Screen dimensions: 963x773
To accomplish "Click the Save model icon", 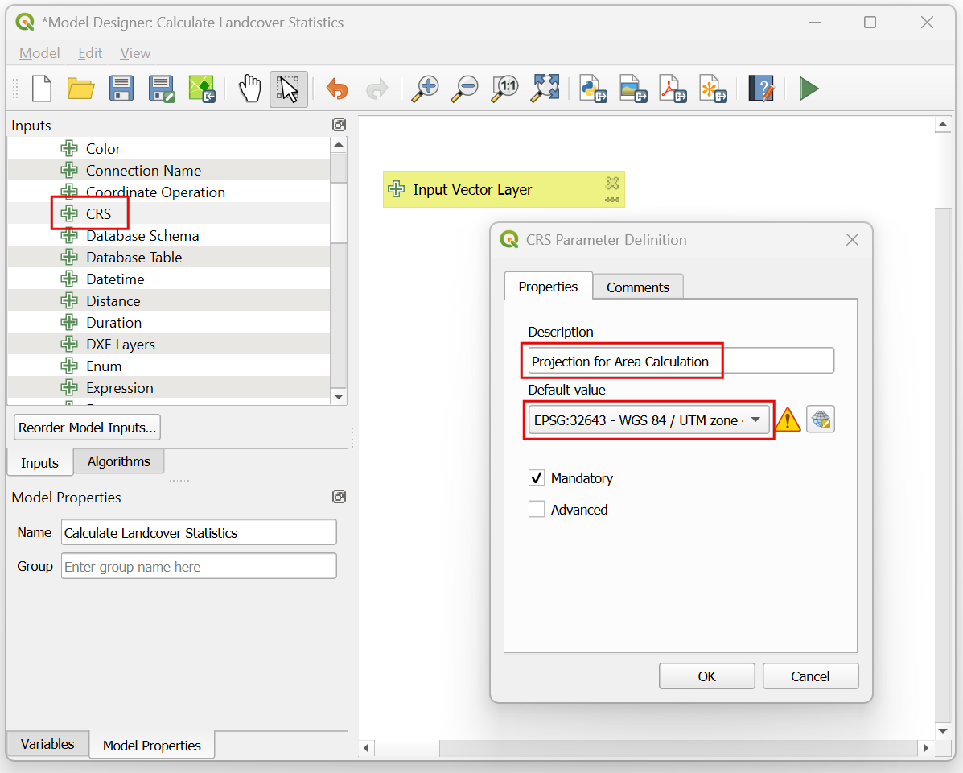I will 121,89.
